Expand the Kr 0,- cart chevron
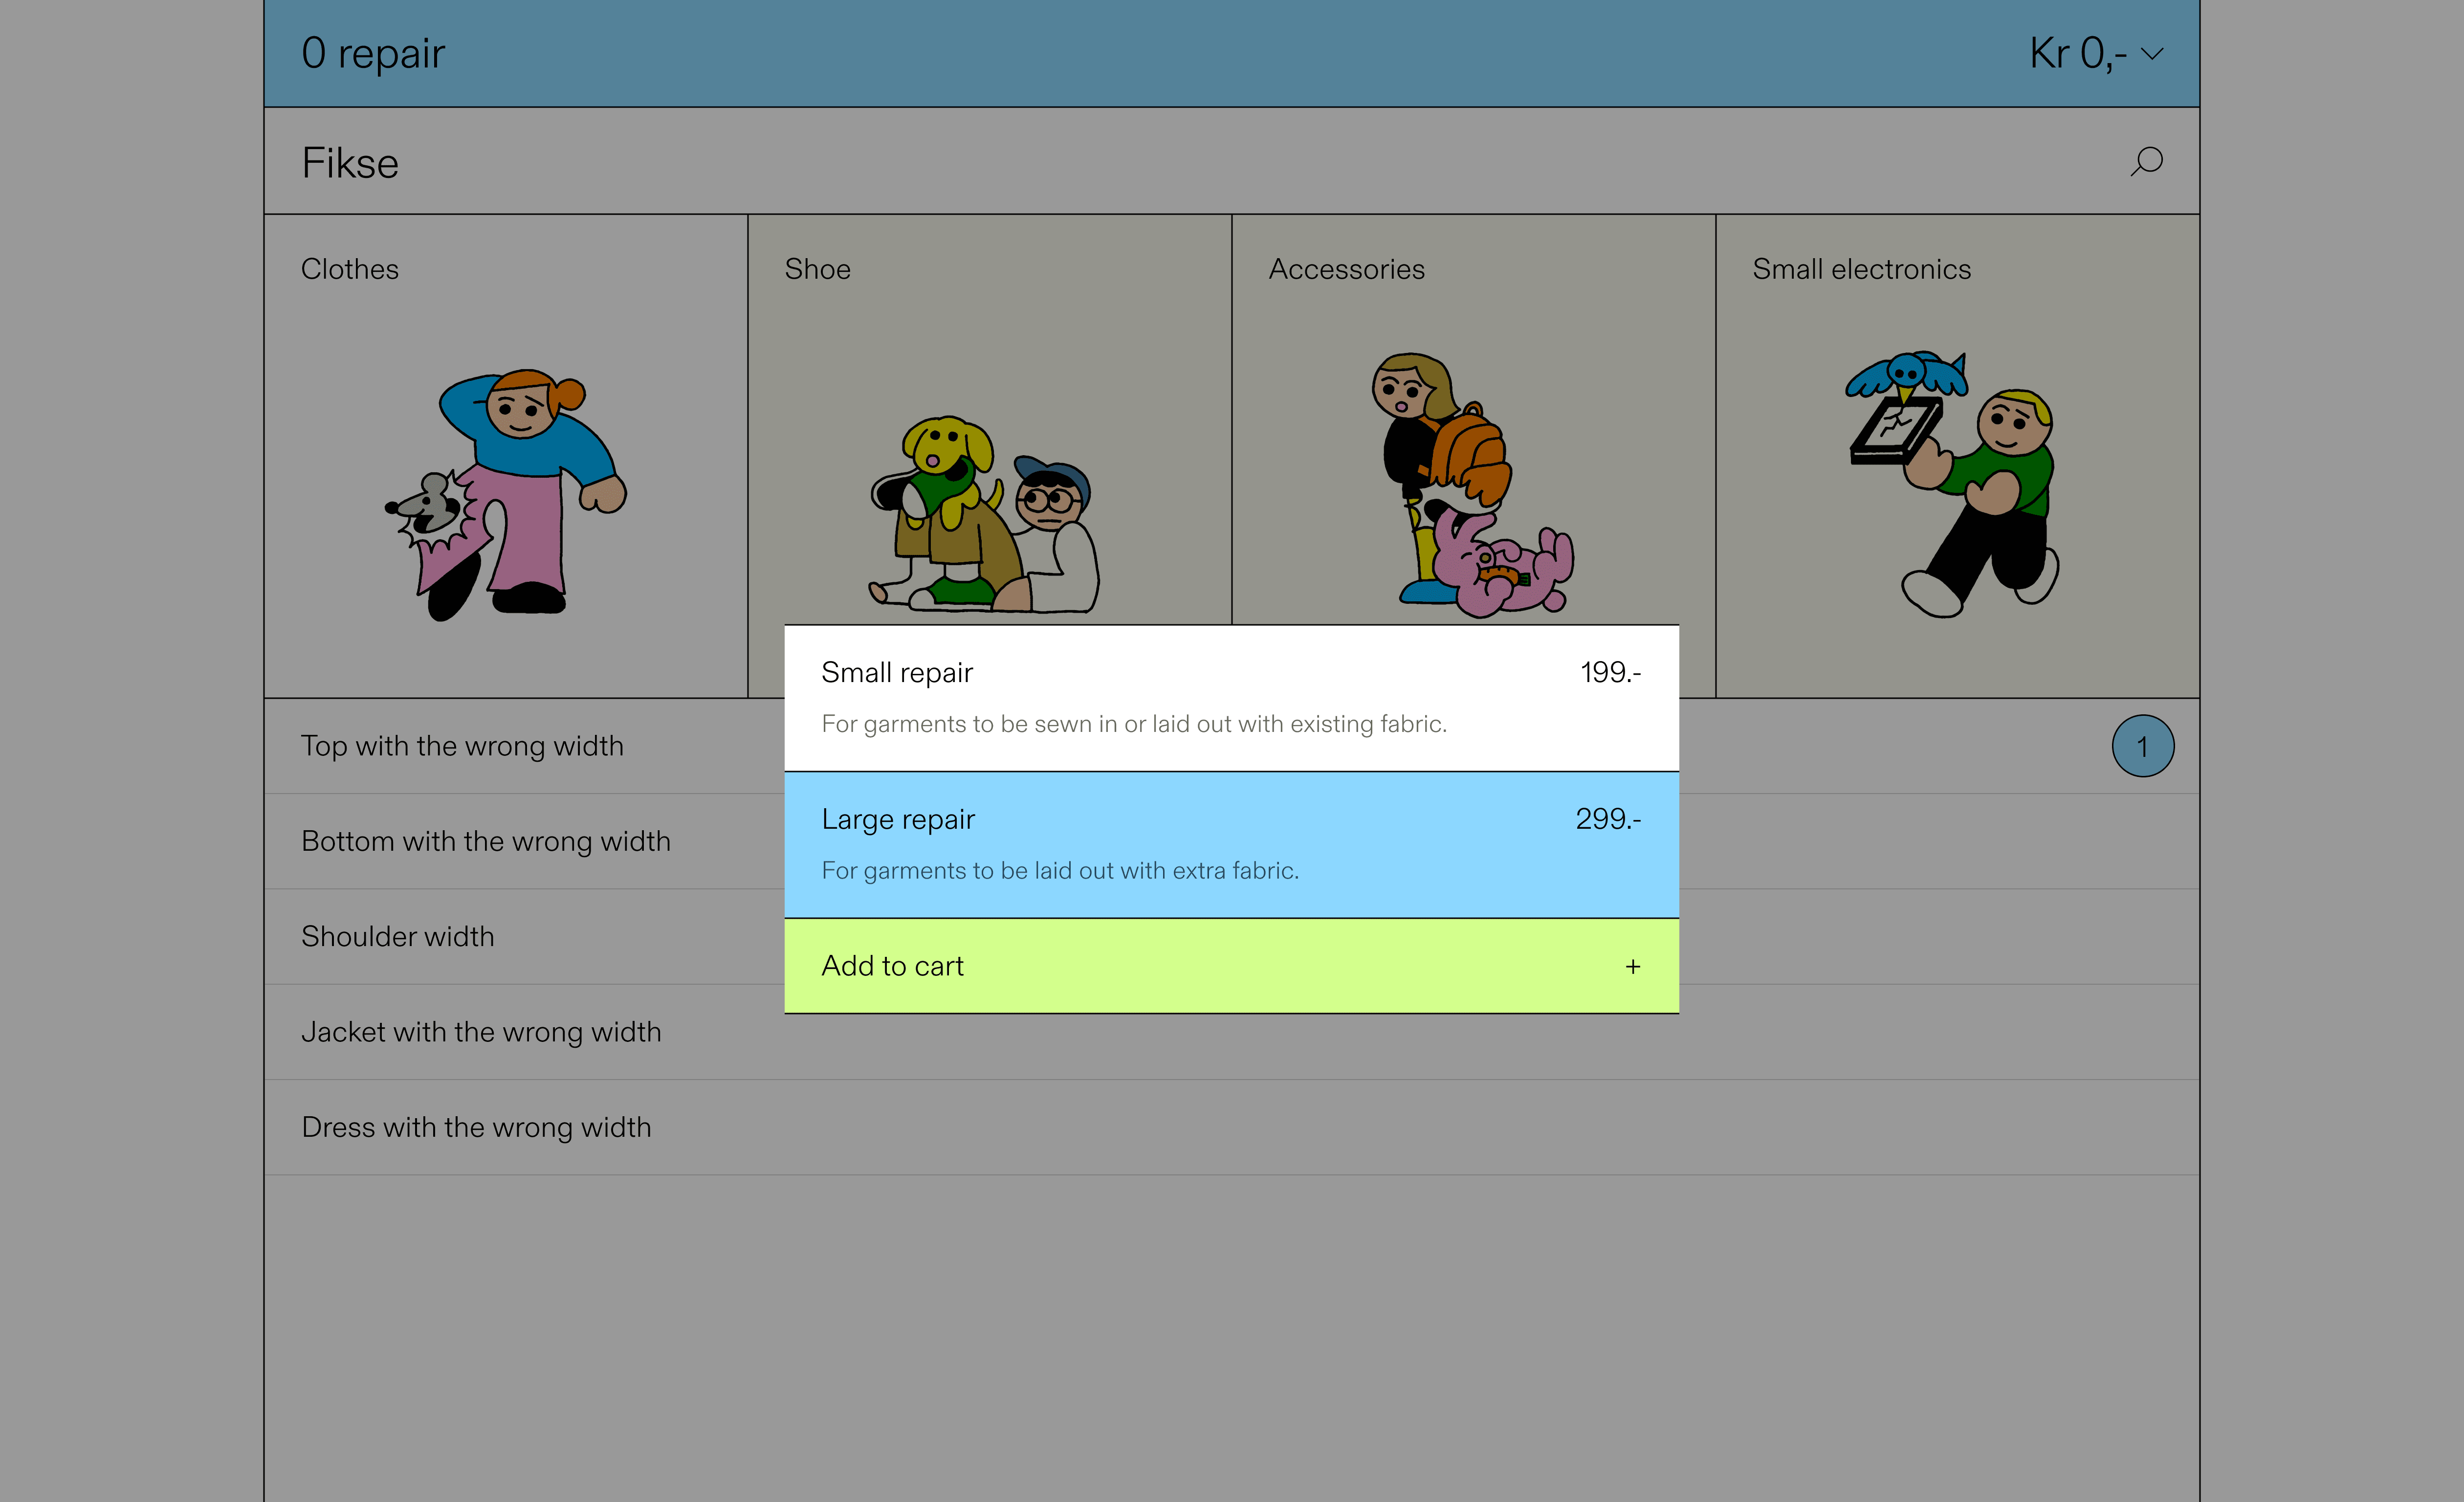 click(x=2153, y=53)
